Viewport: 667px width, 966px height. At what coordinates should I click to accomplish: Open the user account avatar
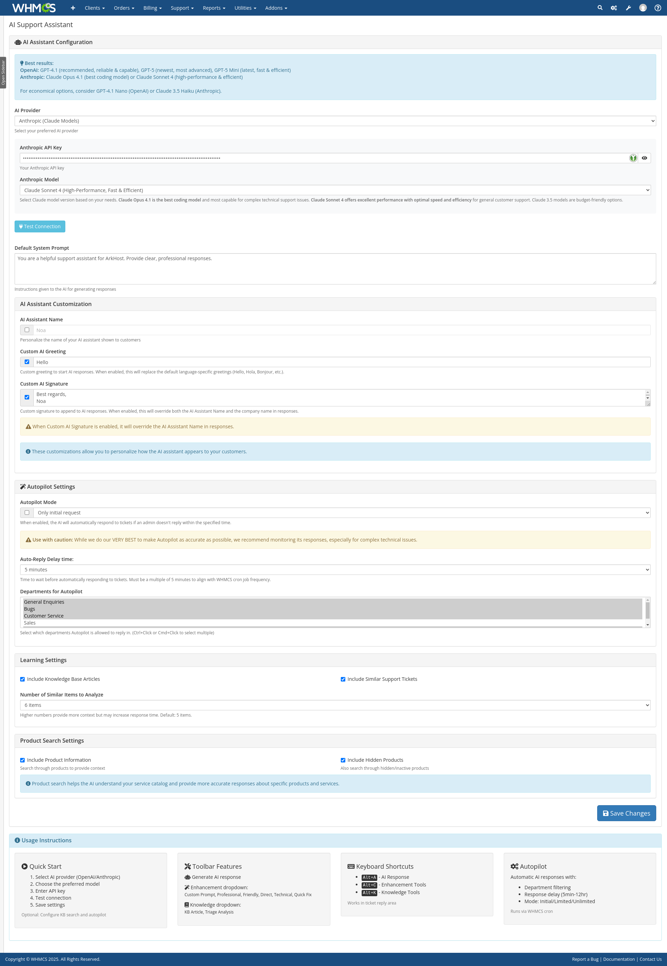pyautogui.click(x=643, y=8)
